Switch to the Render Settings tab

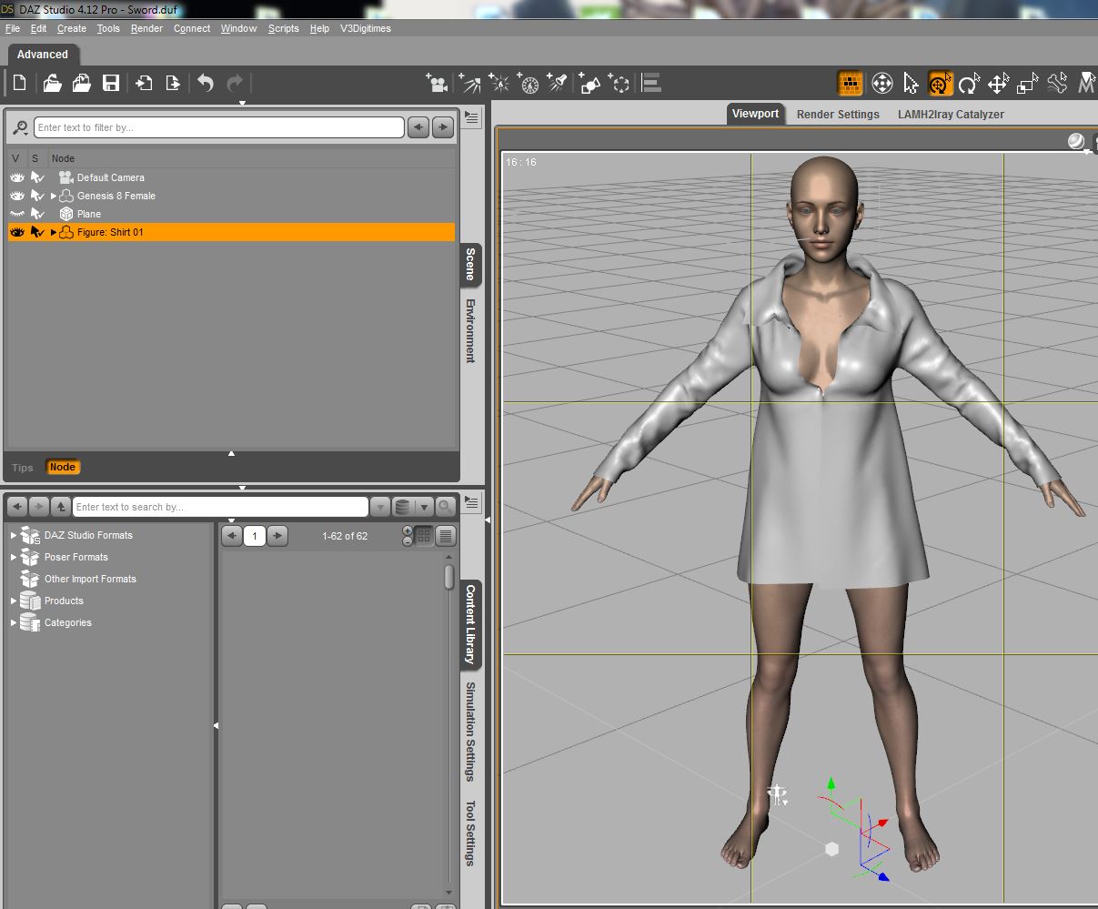click(x=837, y=115)
